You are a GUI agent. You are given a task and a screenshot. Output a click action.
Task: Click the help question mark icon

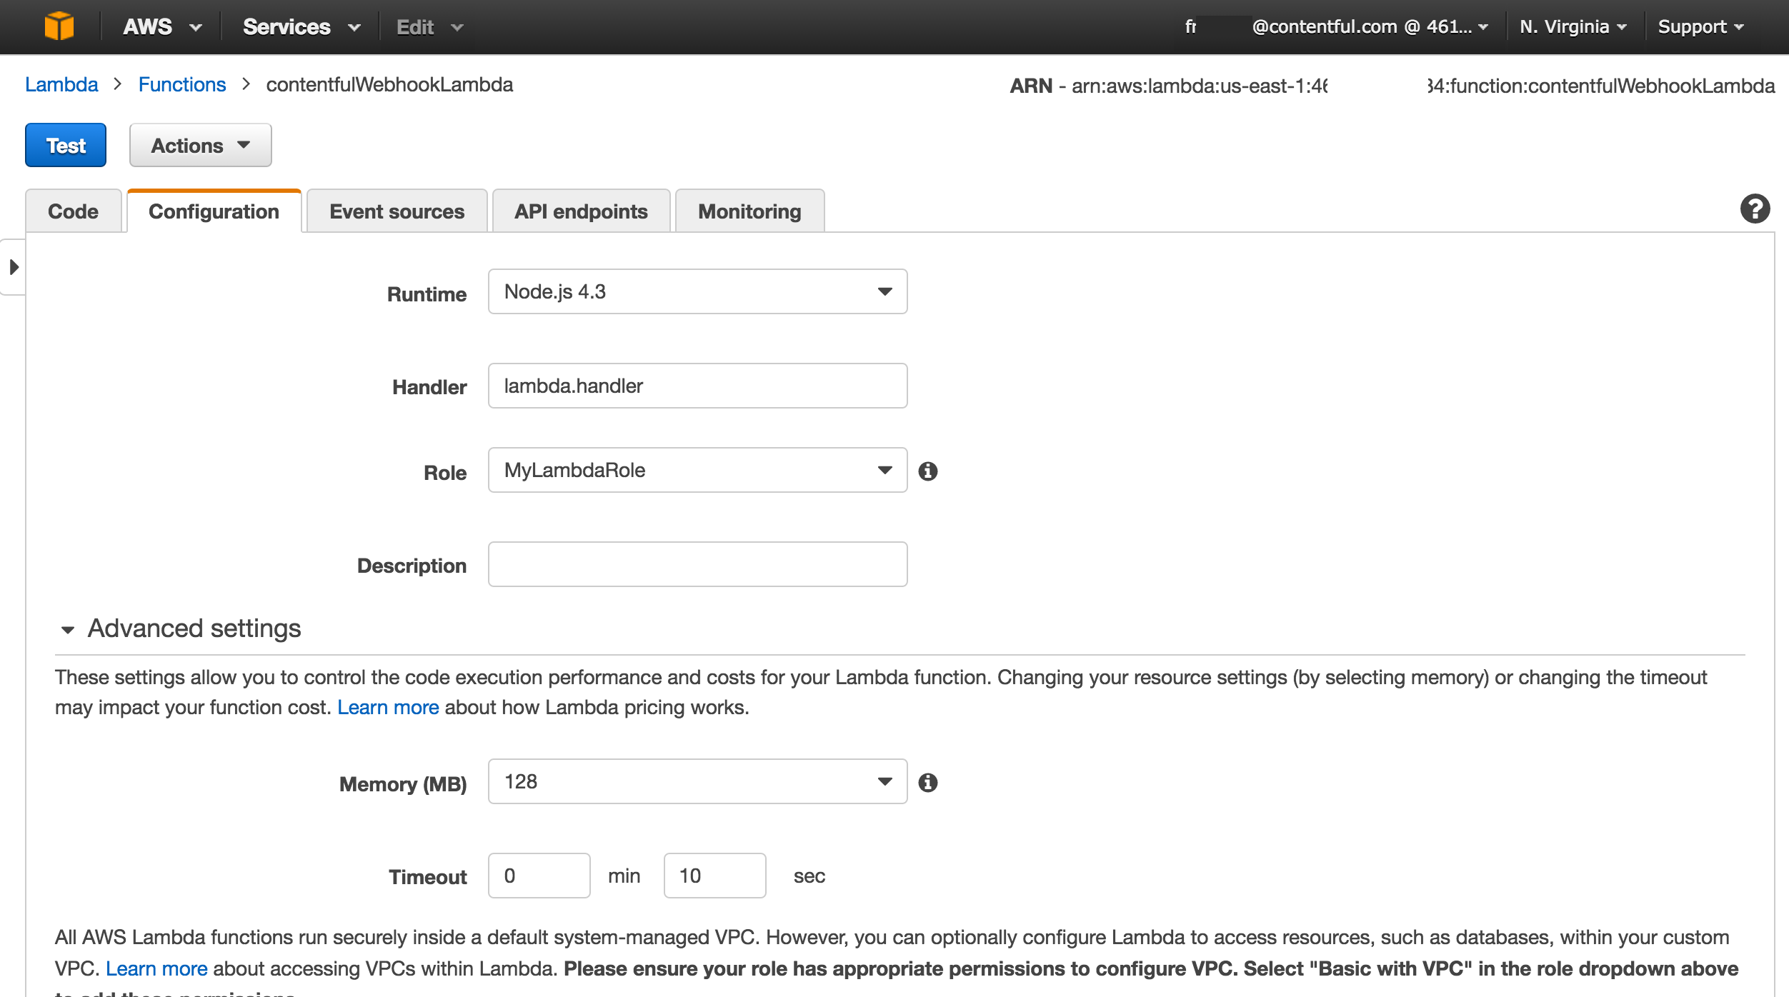1755,209
